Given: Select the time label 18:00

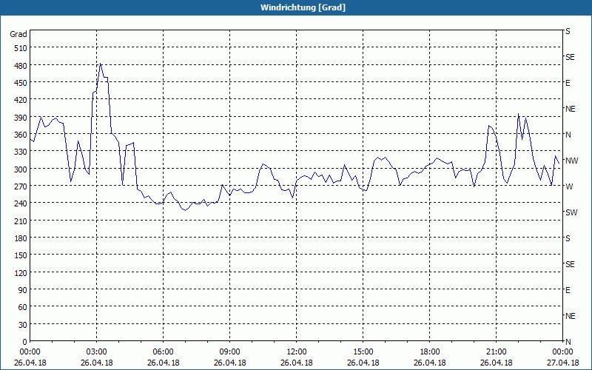Looking at the screenshot, I should [430, 352].
